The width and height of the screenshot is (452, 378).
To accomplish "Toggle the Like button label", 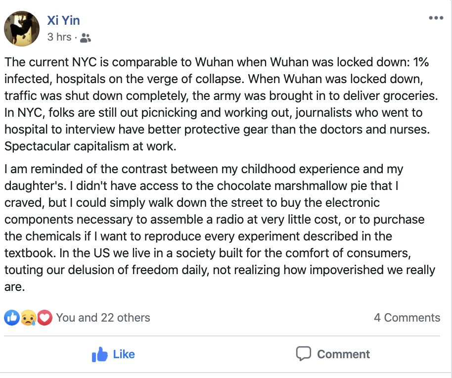I will [124, 354].
